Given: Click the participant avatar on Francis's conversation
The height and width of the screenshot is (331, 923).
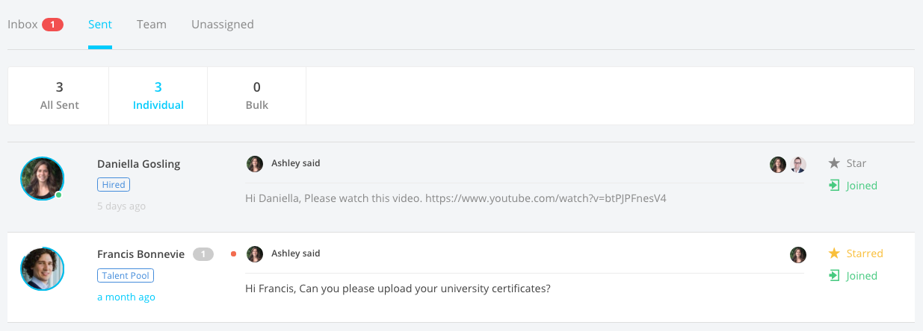Looking at the screenshot, I should point(798,255).
